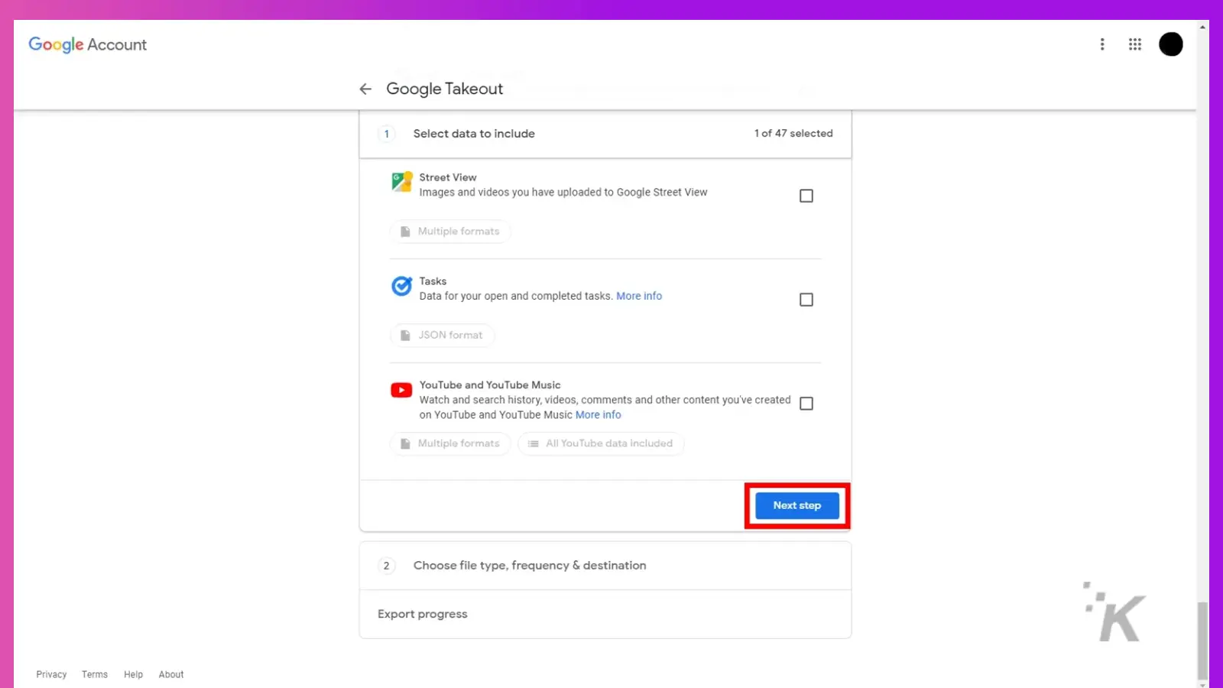The image size is (1223, 688).
Task: Click the Street View maps icon
Action: [x=402, y=182]
